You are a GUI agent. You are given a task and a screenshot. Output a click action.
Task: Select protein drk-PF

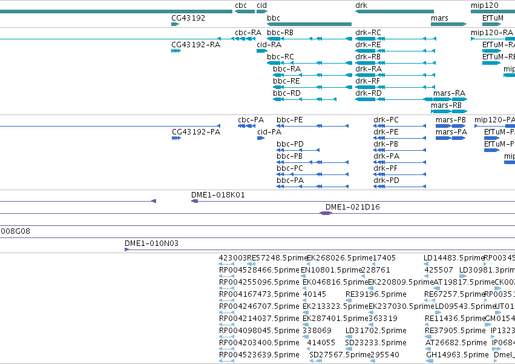click(x=400, y=174)
